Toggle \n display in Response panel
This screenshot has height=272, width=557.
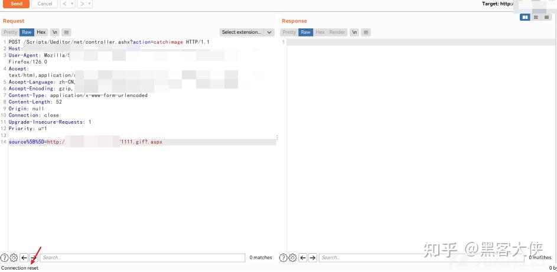tap(354, 32)
